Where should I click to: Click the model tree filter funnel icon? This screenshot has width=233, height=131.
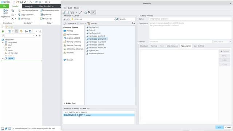coord(3,36)
